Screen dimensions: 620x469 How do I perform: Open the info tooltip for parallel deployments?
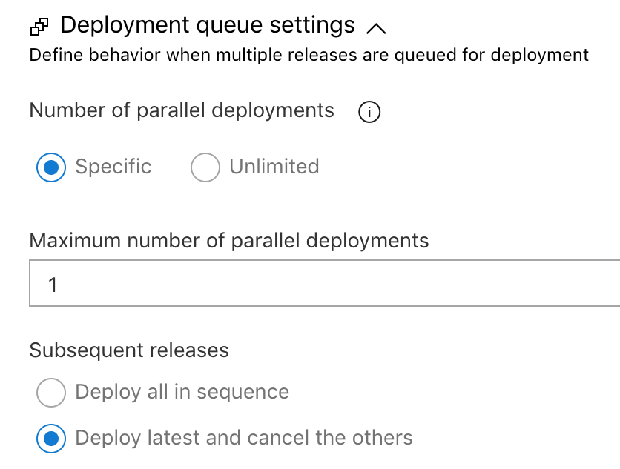369,112
